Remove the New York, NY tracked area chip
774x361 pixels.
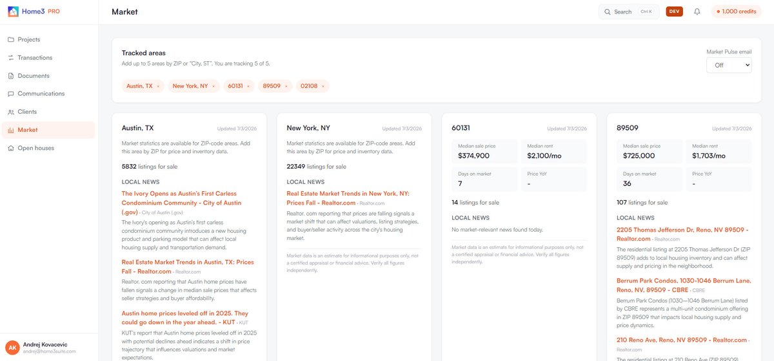point(213,86)
